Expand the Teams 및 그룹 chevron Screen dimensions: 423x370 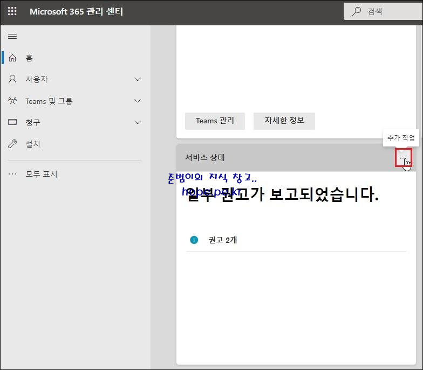point(138,101)
